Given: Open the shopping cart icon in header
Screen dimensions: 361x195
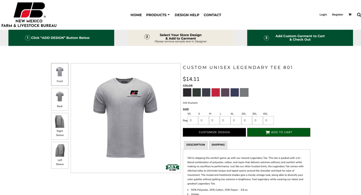Looking at the screenshot, I should click(x=350, y=15).
